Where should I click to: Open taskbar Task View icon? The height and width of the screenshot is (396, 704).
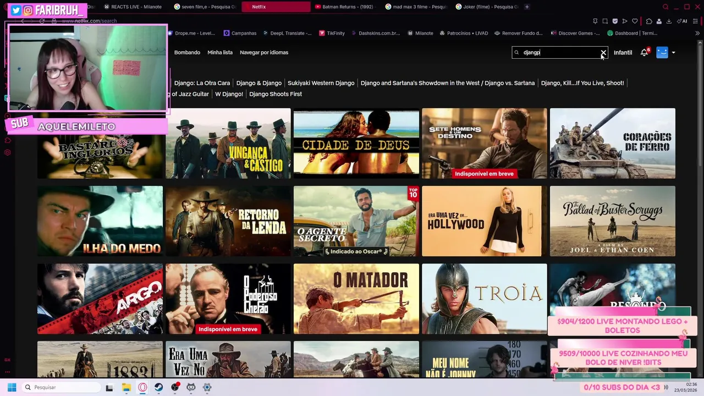click(x=109, y=387)
